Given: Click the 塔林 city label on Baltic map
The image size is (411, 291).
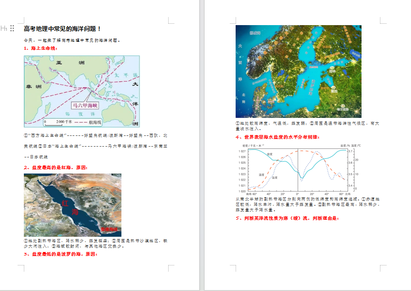Looking at the screenshot, I should tap(332, 71).
